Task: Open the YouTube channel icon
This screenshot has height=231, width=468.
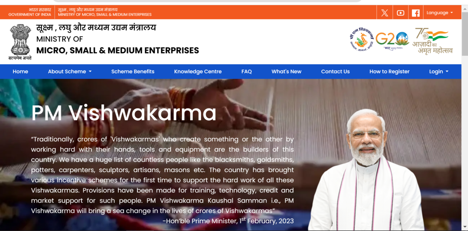Action: [400, 13]
